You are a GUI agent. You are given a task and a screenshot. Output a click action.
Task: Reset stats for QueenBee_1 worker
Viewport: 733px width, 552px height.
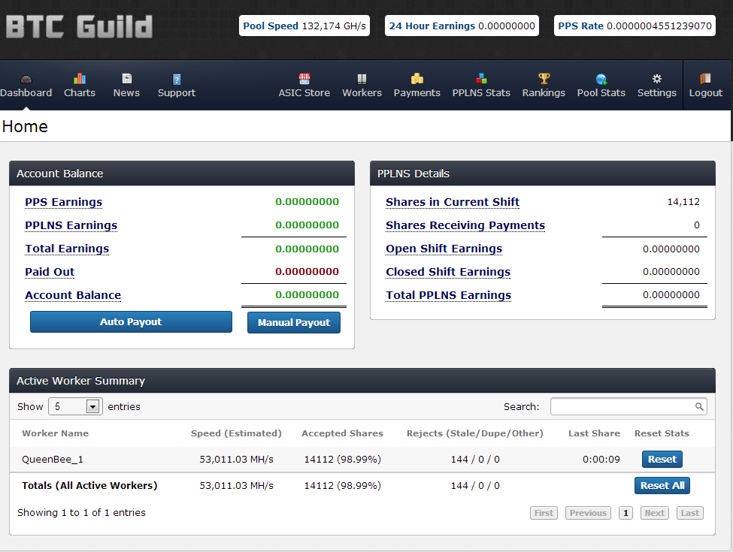[x=662, y=459]
